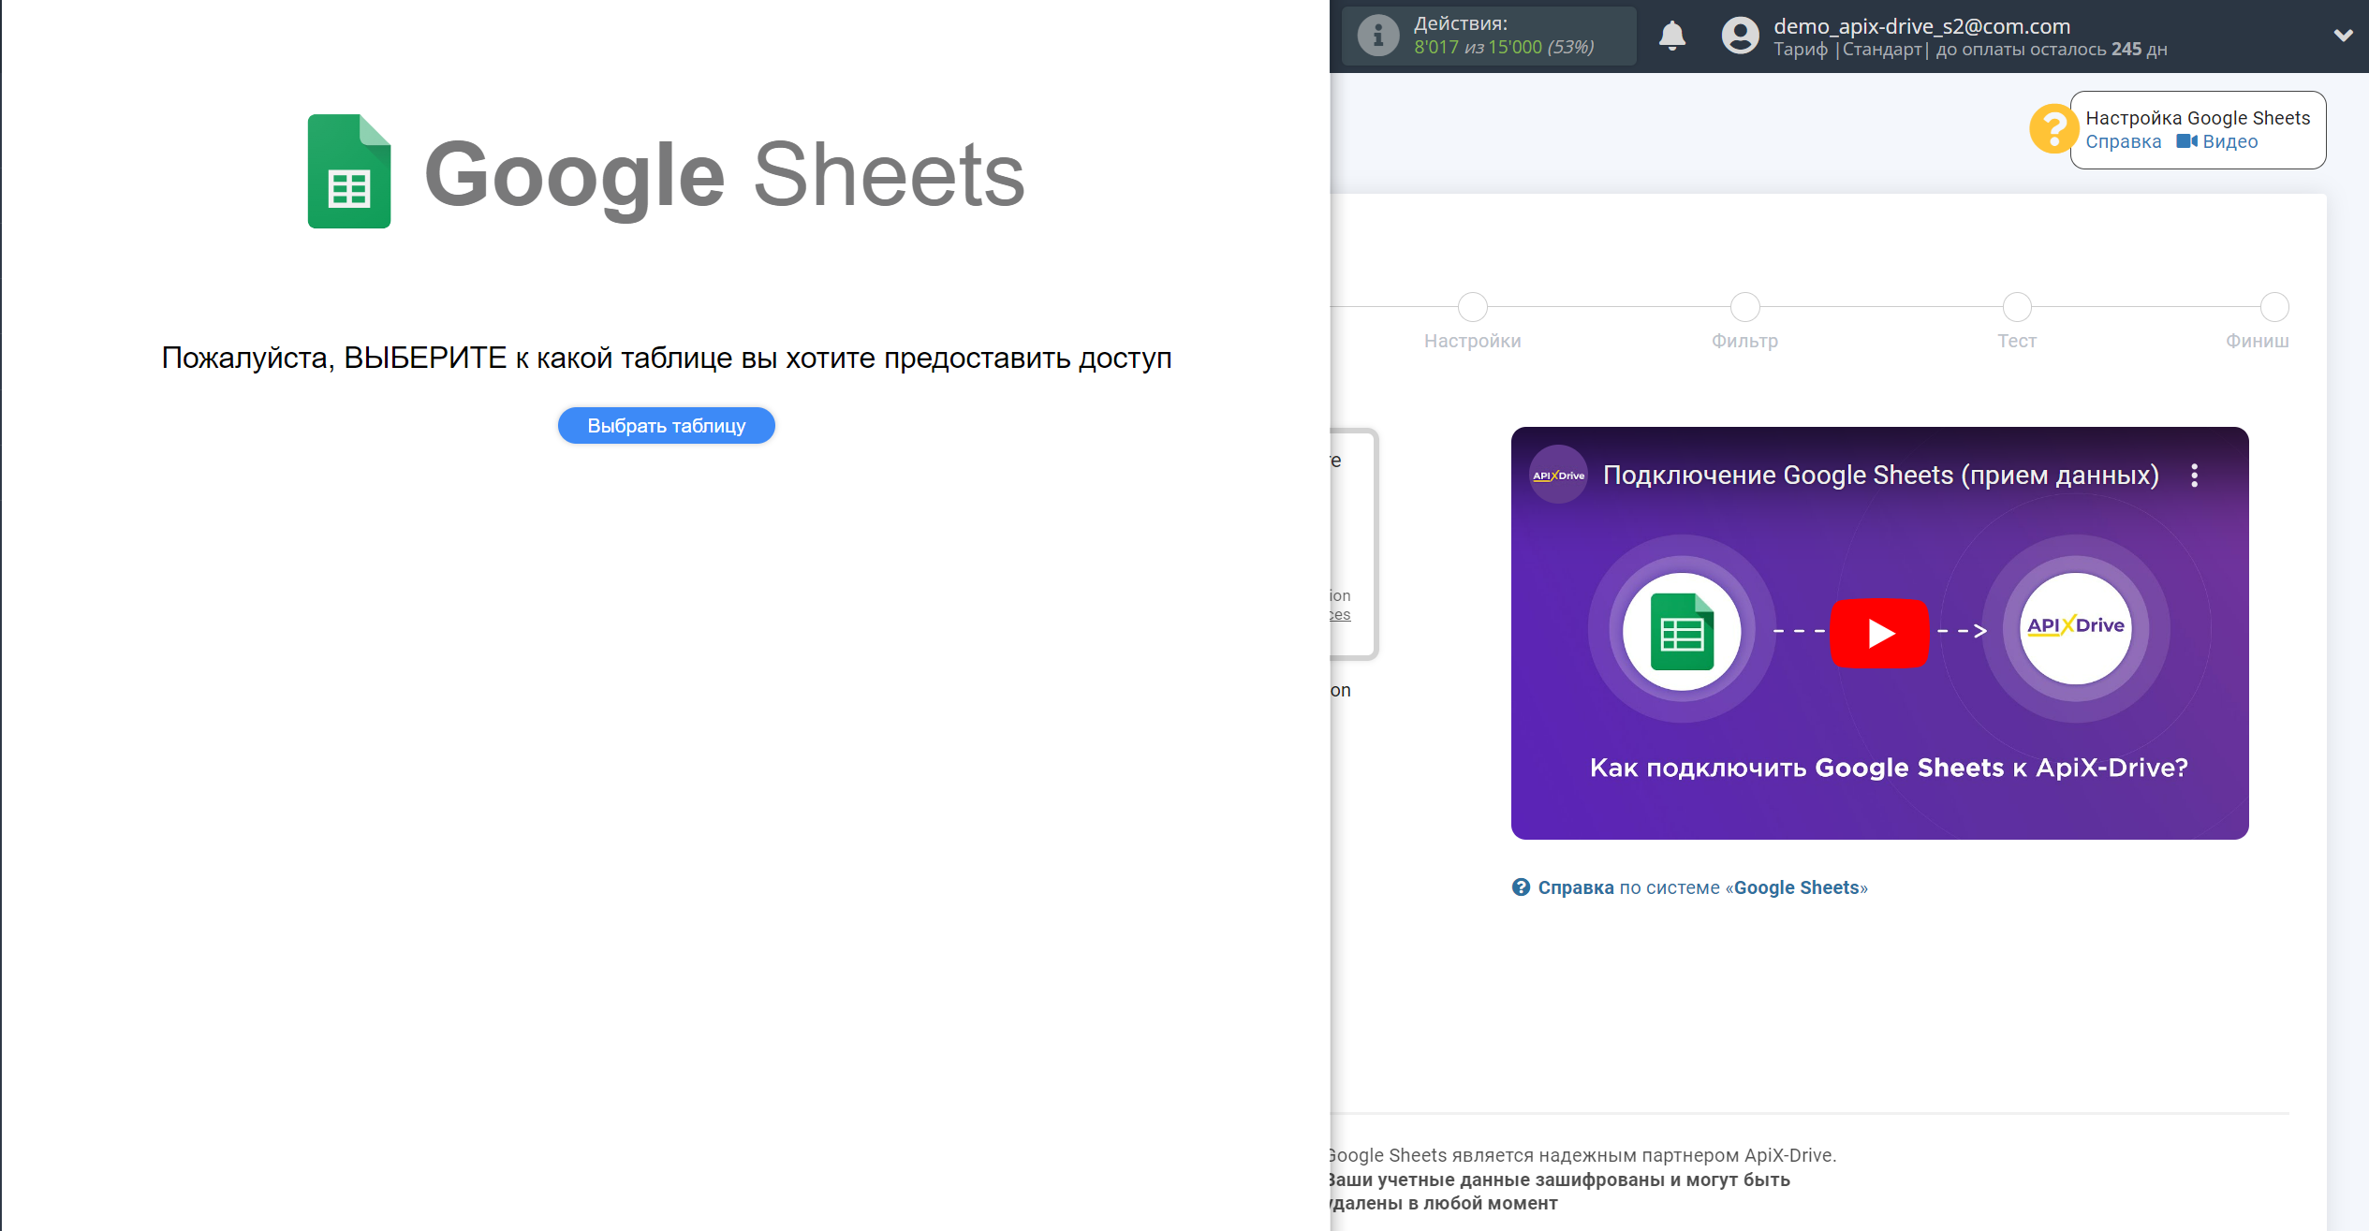Click the question icon beside Справка по системе
This screenshot has width=2369, height=1231.
point(1521,887)
